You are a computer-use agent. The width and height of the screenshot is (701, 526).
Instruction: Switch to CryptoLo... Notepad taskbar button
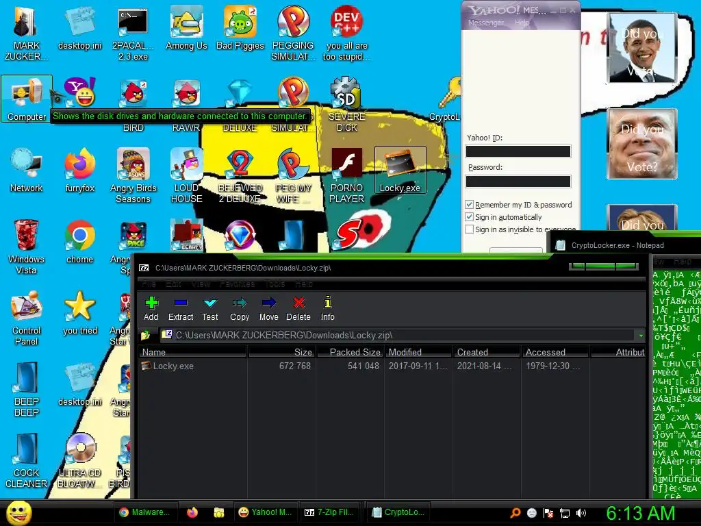(398, 512)
